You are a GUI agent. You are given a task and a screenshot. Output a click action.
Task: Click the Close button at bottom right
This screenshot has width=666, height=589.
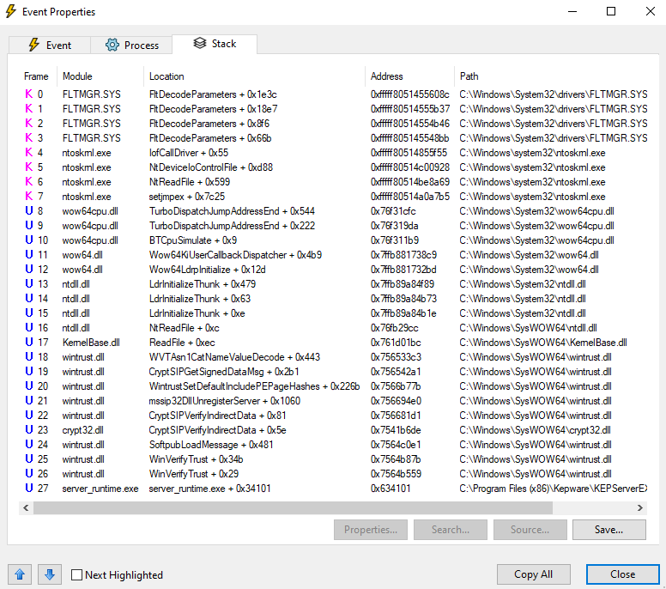coord(622,574)
